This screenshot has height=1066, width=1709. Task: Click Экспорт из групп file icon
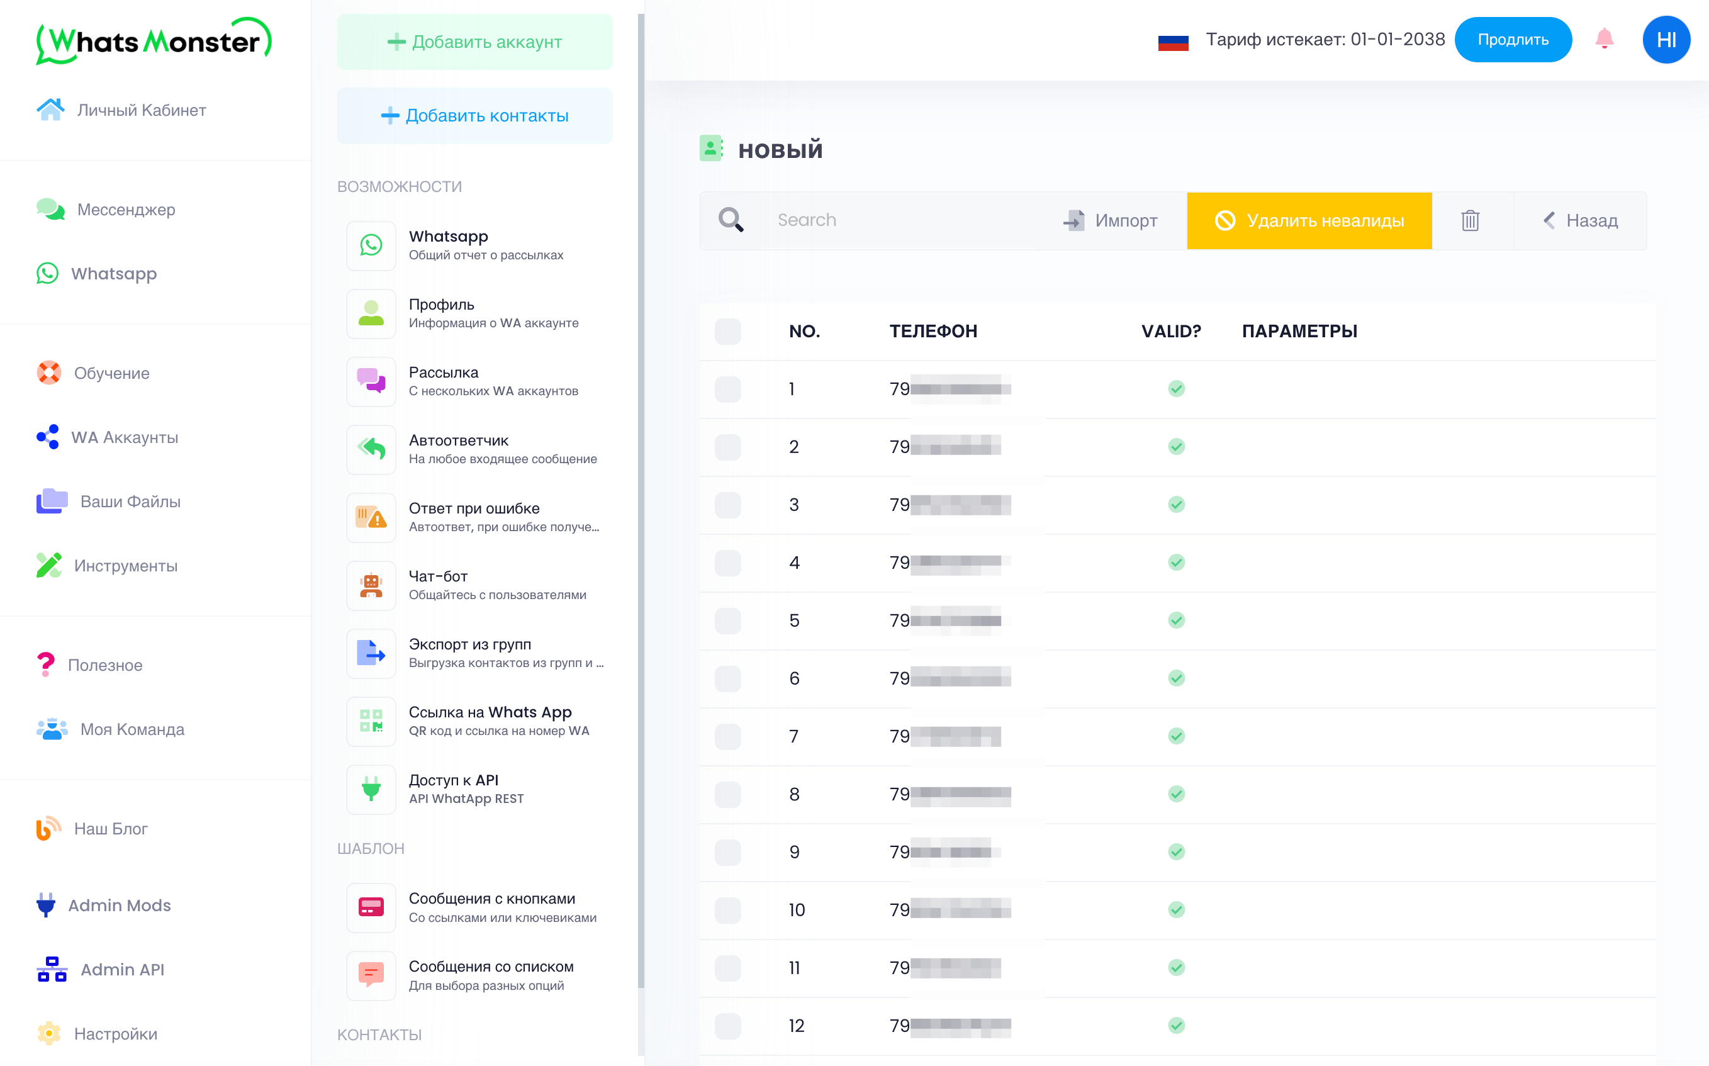371,653
